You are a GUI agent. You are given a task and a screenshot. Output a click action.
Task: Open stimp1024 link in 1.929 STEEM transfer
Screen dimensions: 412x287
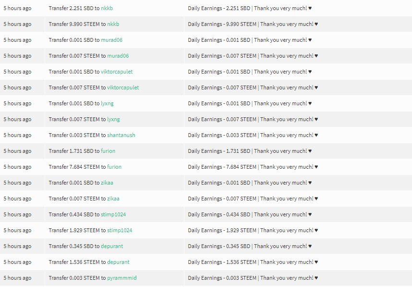coord(120,230)
